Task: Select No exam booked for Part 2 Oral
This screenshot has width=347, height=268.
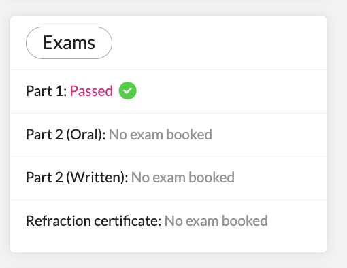Action: (161, 135)
